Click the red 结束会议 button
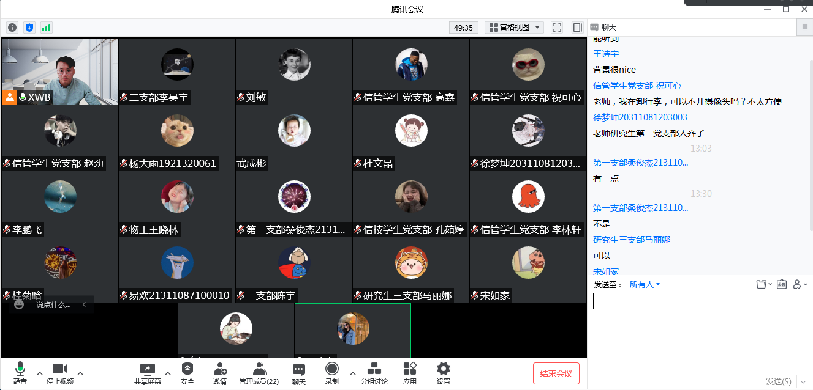This screenshot has width=813, height=390. [556, 373]
